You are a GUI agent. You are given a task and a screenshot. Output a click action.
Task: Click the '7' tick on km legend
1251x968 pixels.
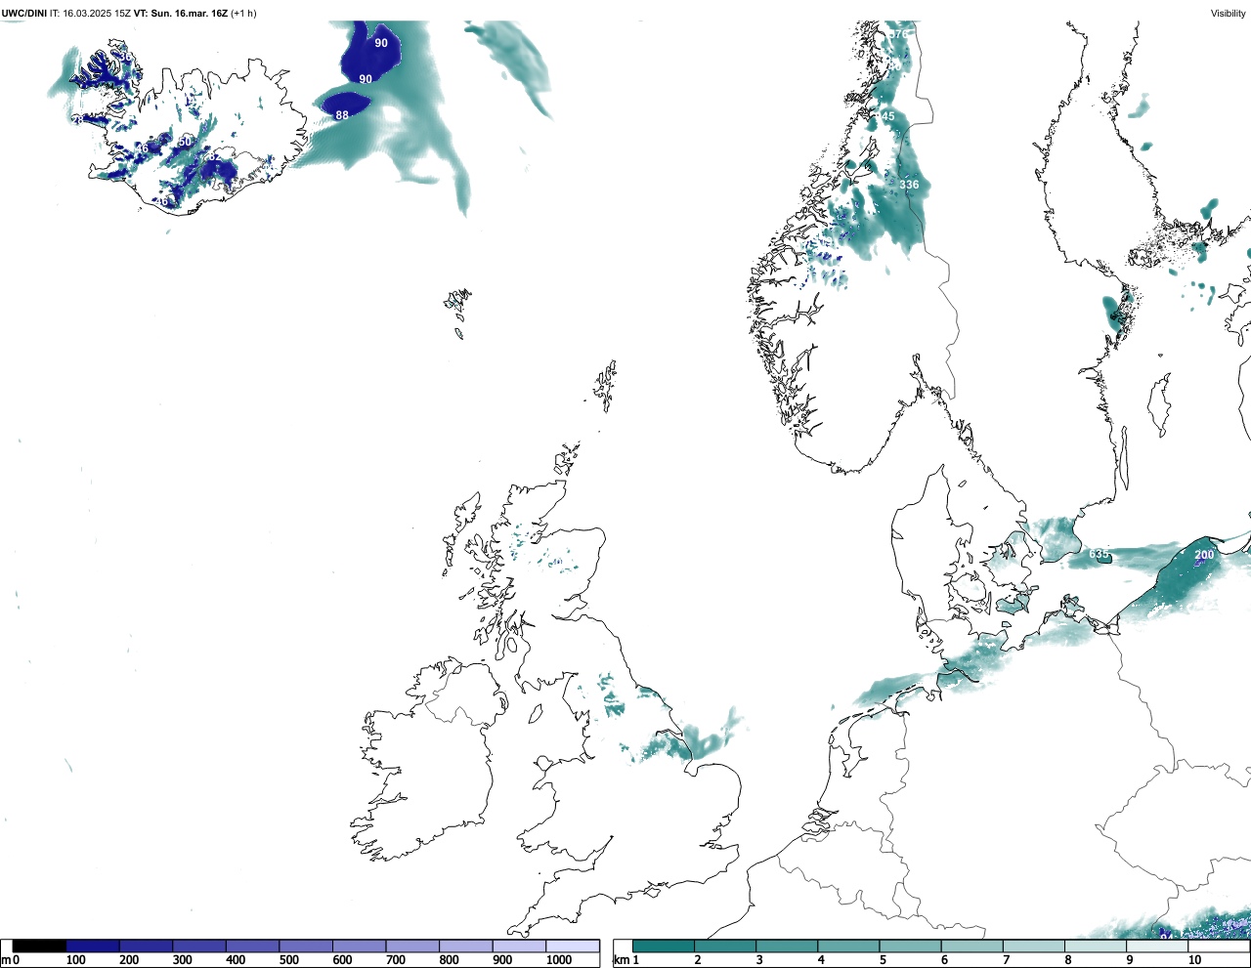point(1006,960)
